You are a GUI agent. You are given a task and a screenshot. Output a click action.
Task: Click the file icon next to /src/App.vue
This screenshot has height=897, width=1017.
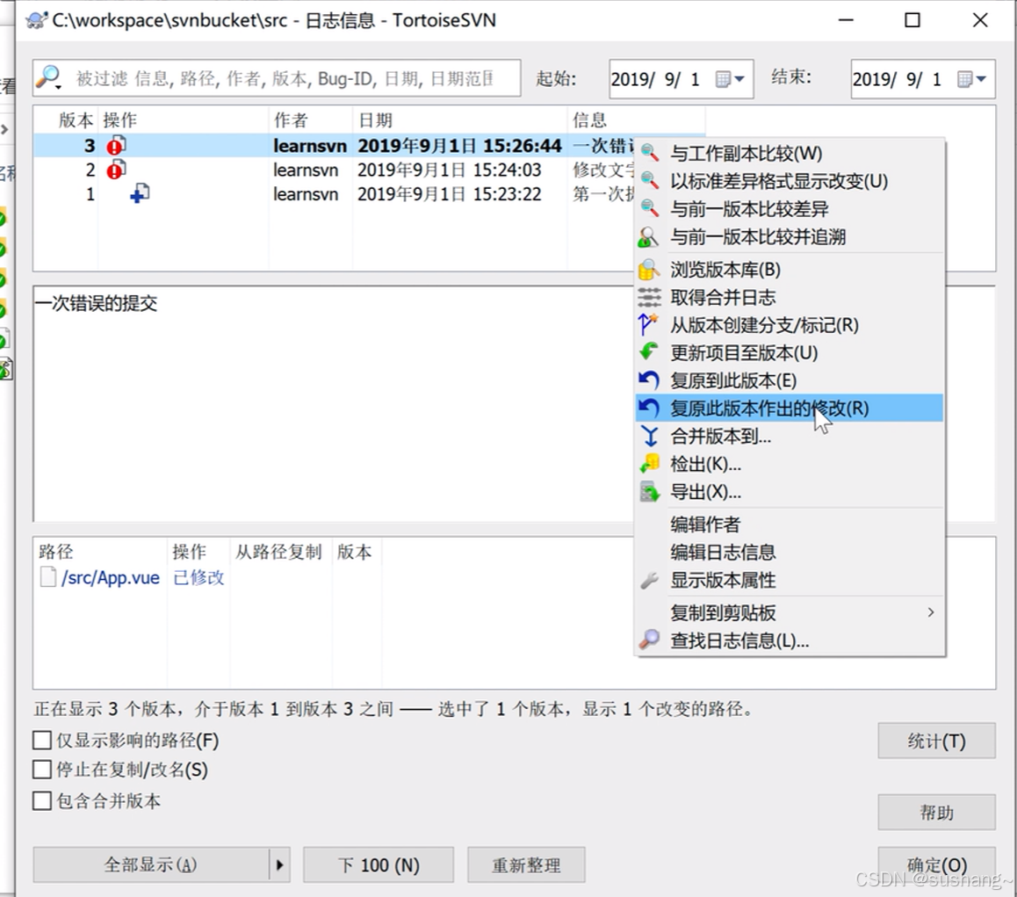(x=48, y=577)
